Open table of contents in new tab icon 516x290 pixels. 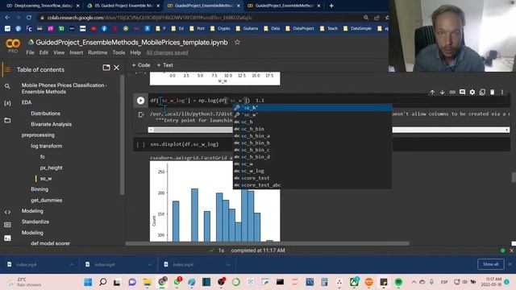[106, 68]
